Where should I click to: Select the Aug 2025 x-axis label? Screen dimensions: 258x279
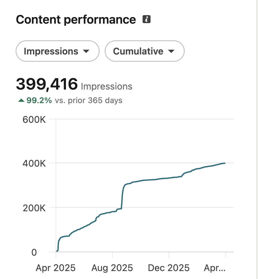tap(112, 268)
